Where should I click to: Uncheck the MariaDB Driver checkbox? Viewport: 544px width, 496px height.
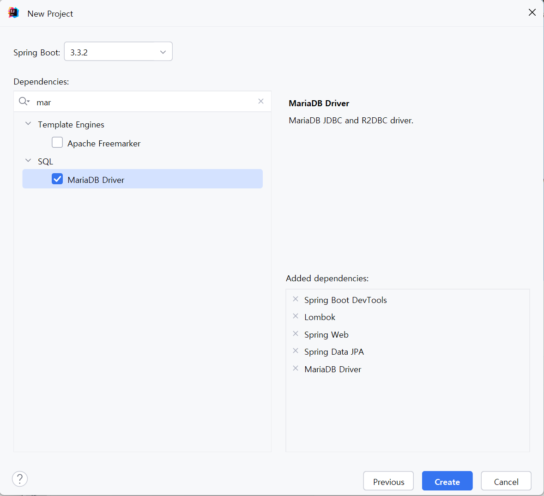(x=57, y=179)
